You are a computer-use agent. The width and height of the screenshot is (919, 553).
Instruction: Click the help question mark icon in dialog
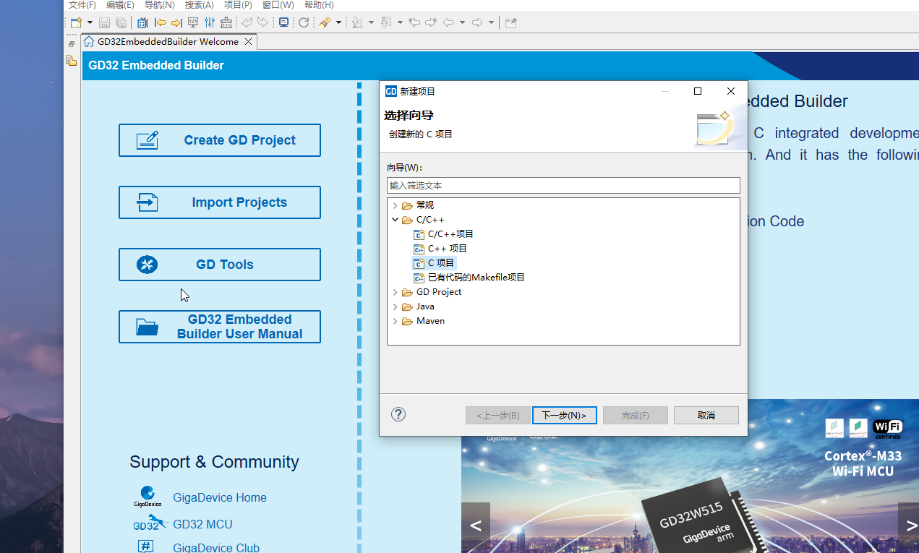point(398,414)
